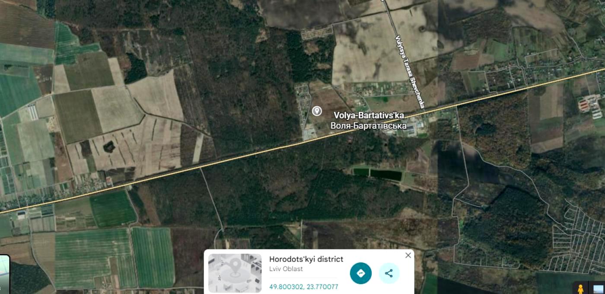Select the yellow Pegman Street View icon
Image resolution: width=605 pixels, height=294 pixels.
(581, 289)
